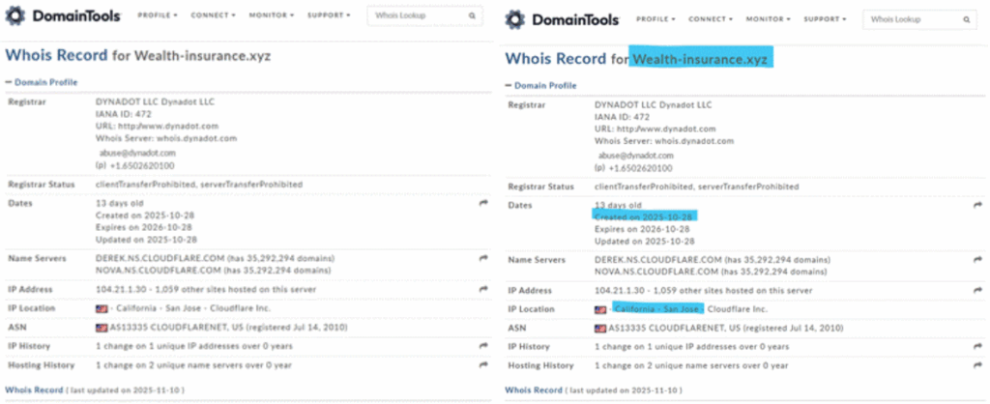Click NOVA.NS.CLOUDFLARE.COM name server, right page
Image resolution: width=990 pixels, height=404 pixels.
coord(656,272)
